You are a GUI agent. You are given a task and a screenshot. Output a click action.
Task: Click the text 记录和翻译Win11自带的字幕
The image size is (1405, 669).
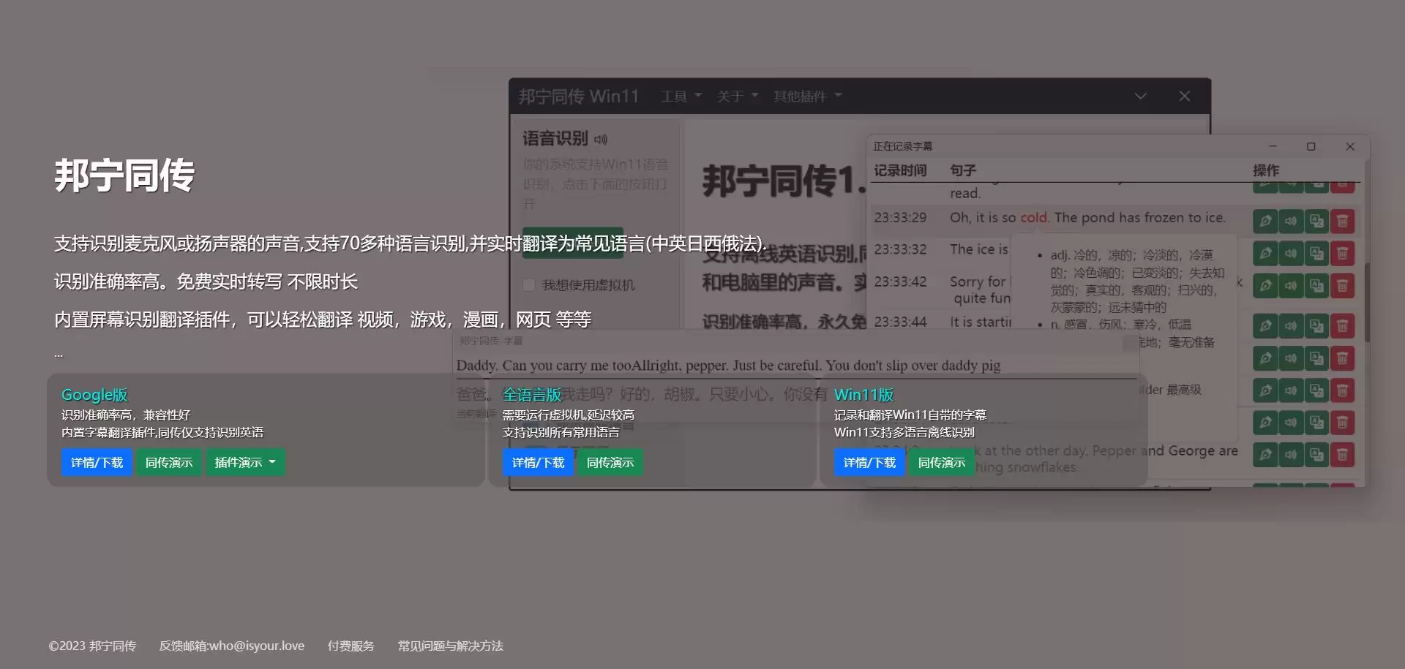tap(910, 415)
